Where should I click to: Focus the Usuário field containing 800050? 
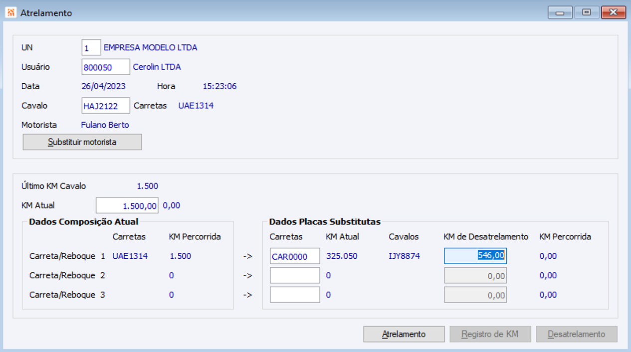(x=106, y=67)
